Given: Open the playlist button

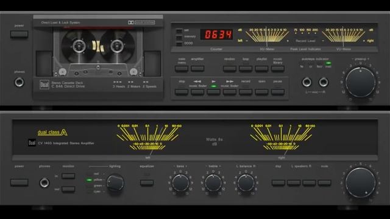Looking at the screenshot, I should click(x=261, y=68).
